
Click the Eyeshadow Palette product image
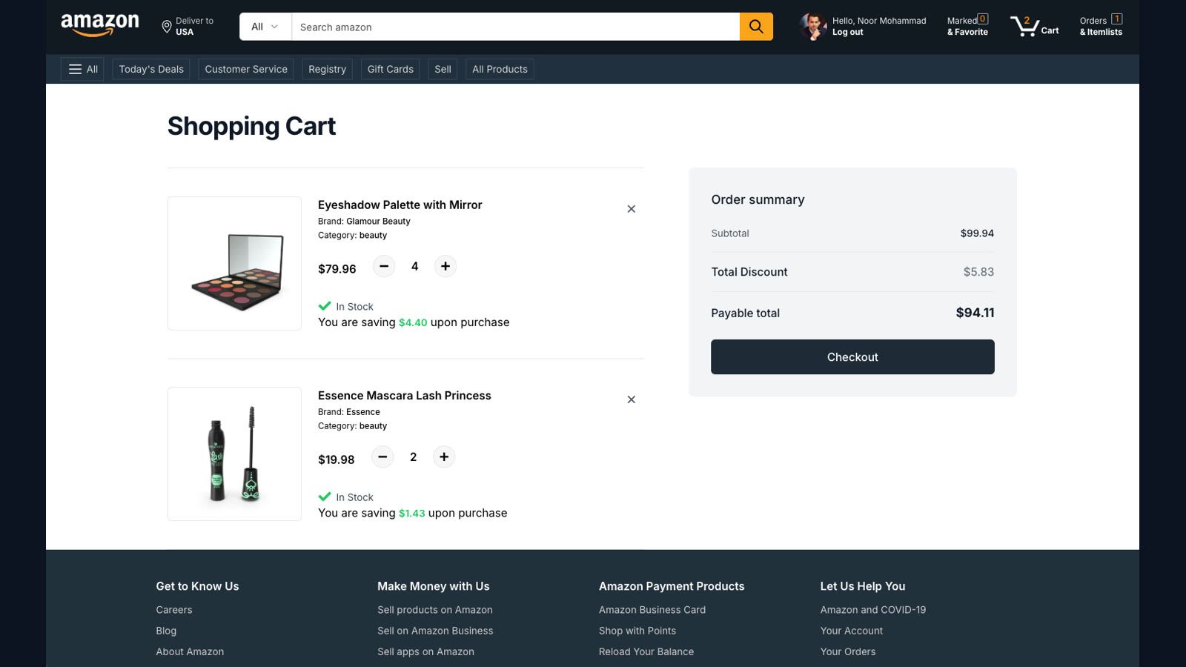click(234, 263)
